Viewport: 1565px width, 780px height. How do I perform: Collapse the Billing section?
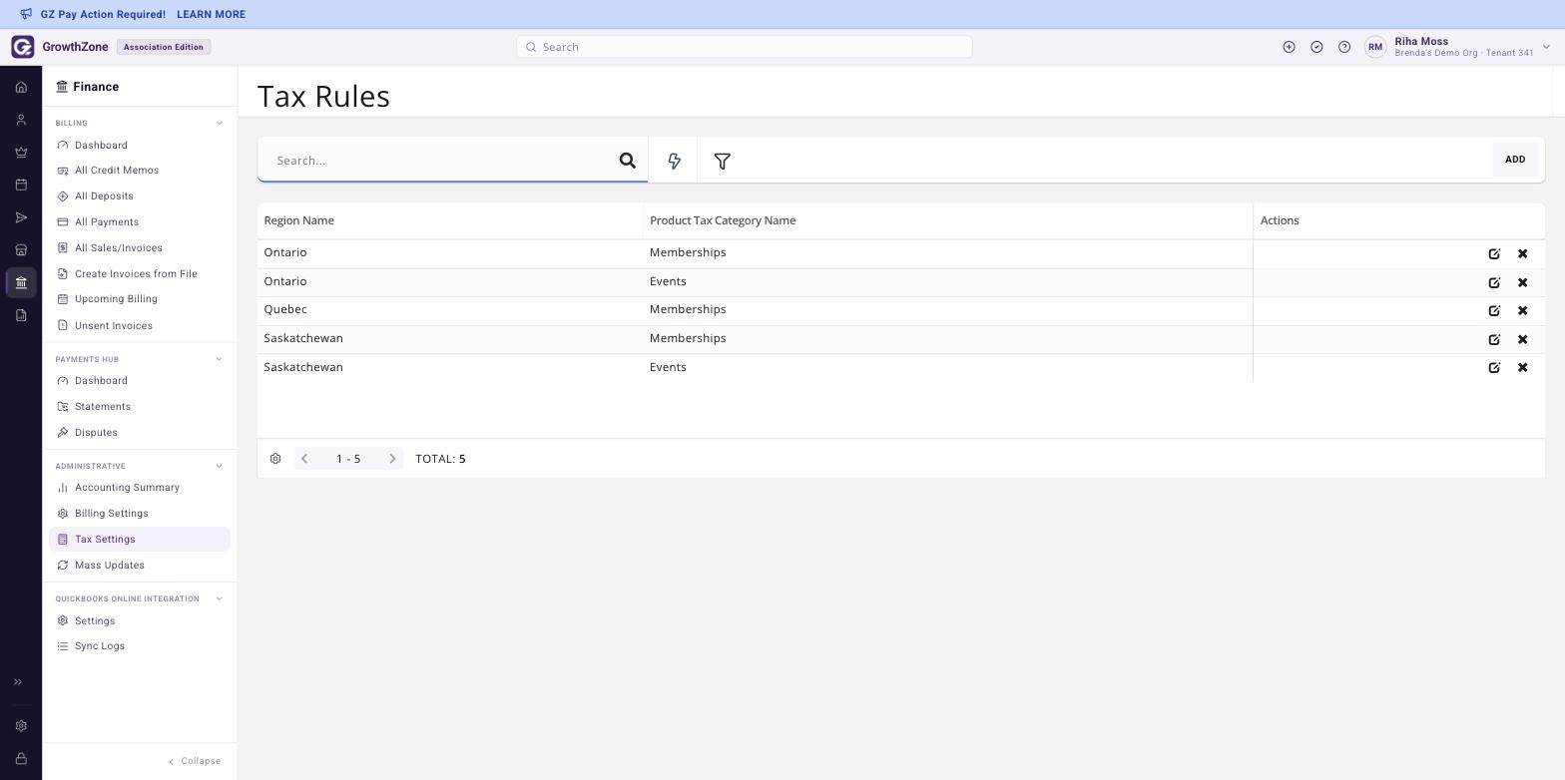(220, 123)
